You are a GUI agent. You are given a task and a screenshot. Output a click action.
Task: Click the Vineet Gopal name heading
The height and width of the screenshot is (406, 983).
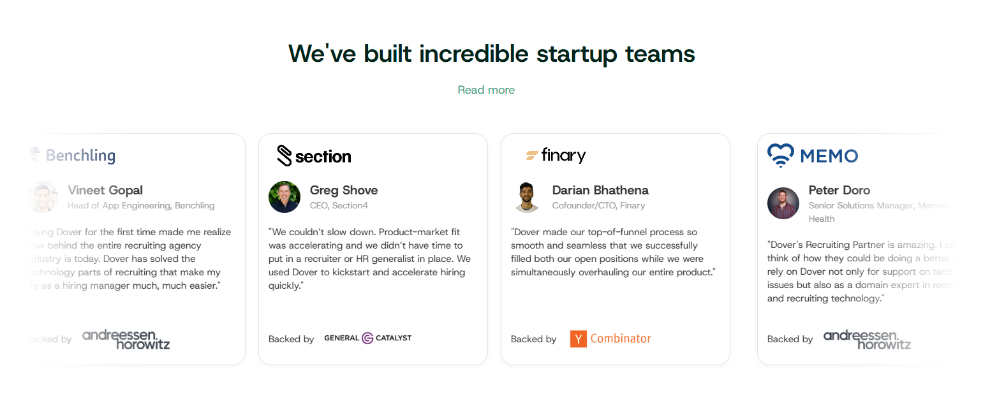[105, 190]
